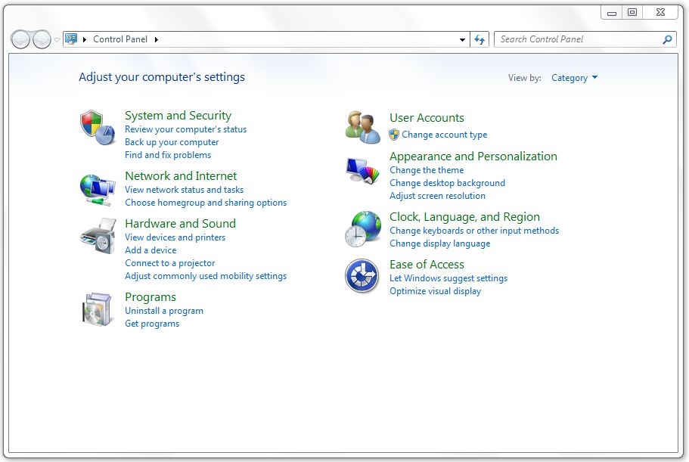Viewport: 689px width, 462px height.
Task: Select Change the theme
Action: point(427,170)
